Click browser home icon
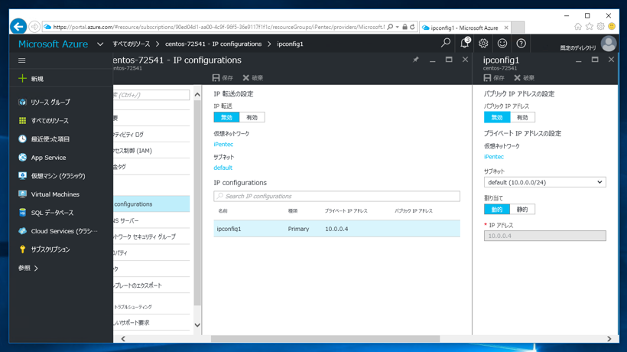 [578, 26]
